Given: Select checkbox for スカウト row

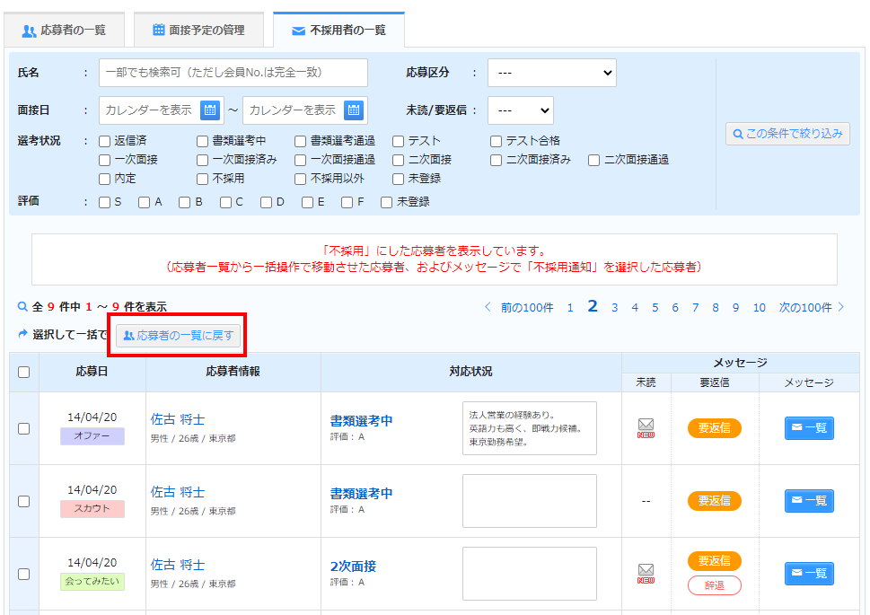Looking at the screenshot, I should 24,501.
